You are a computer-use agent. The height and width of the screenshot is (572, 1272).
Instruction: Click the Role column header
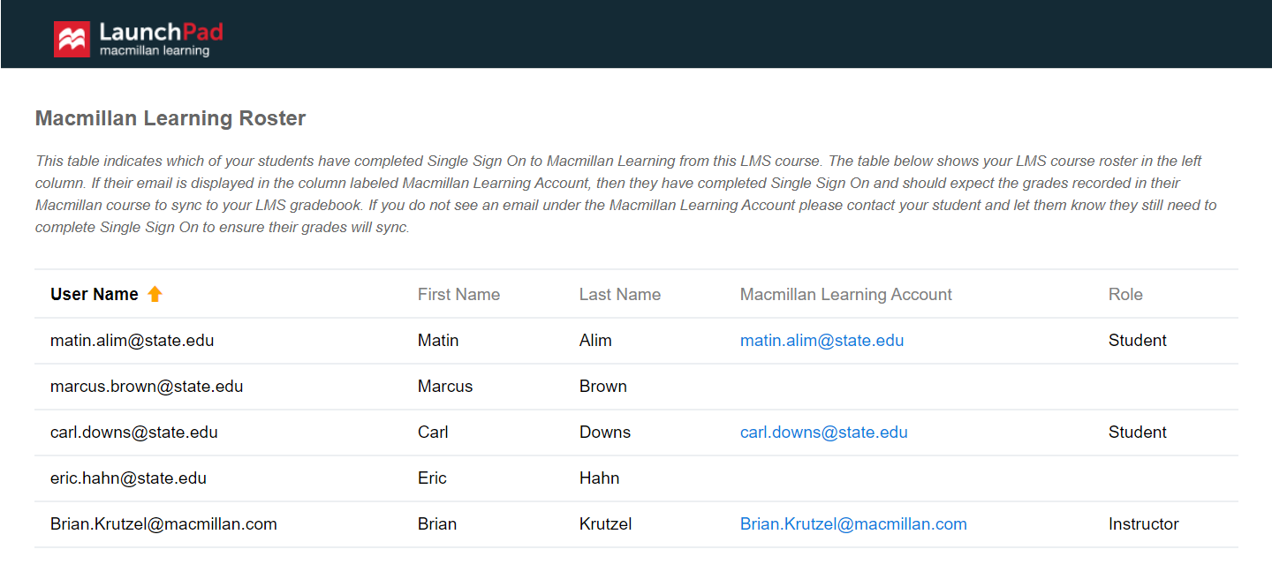1124,295
